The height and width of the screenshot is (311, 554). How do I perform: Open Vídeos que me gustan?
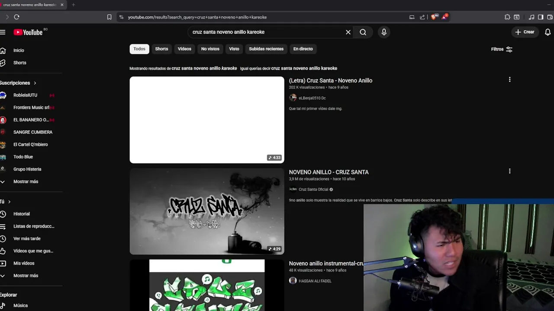tap(33, 251)
